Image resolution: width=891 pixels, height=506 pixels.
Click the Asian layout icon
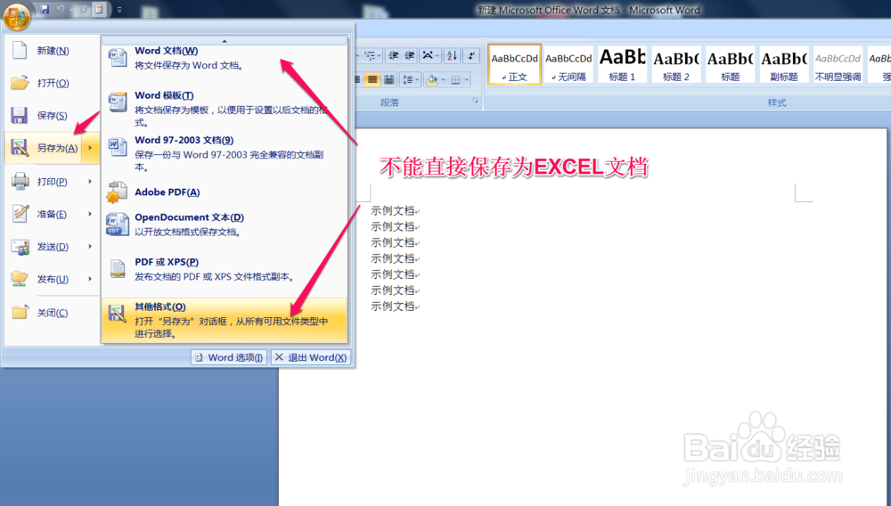429,55
